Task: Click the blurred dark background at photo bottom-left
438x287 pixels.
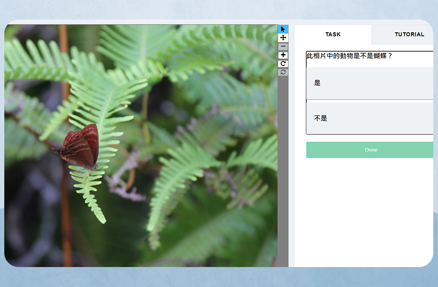Action: 29,228
